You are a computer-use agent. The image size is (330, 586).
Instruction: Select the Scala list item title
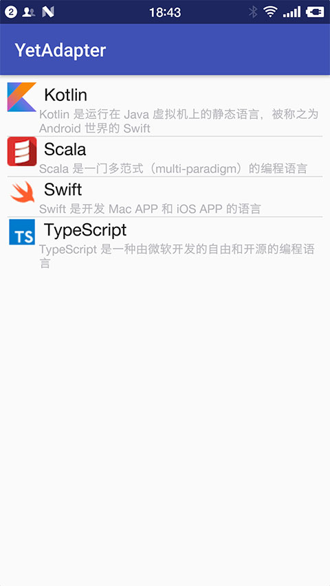point(65,150)
